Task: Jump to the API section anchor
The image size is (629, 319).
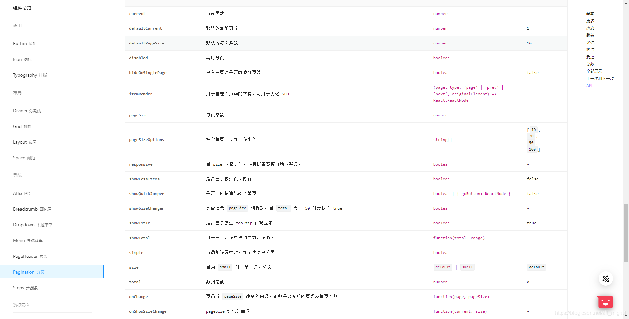Action: click(x=590, y=85)
